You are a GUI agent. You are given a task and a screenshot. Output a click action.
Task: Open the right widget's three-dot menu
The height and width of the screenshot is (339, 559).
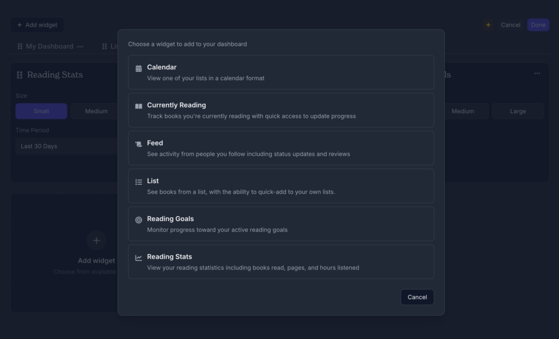537,74
